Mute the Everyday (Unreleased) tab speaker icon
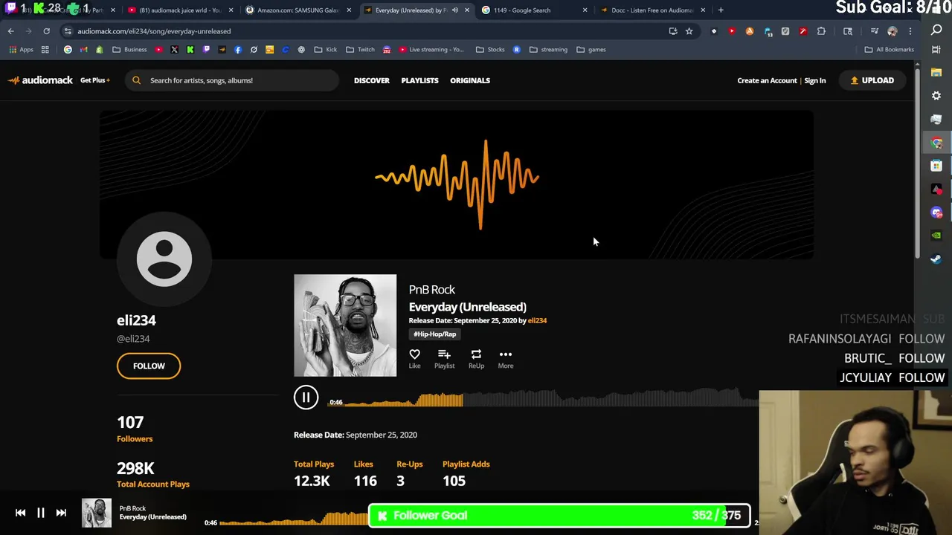The width and height of the screenshot is (952, 535). pyautogui.click(x=455, y=10)
